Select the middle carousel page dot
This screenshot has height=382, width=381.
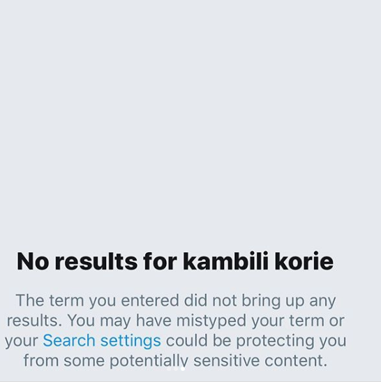[176, 369]
